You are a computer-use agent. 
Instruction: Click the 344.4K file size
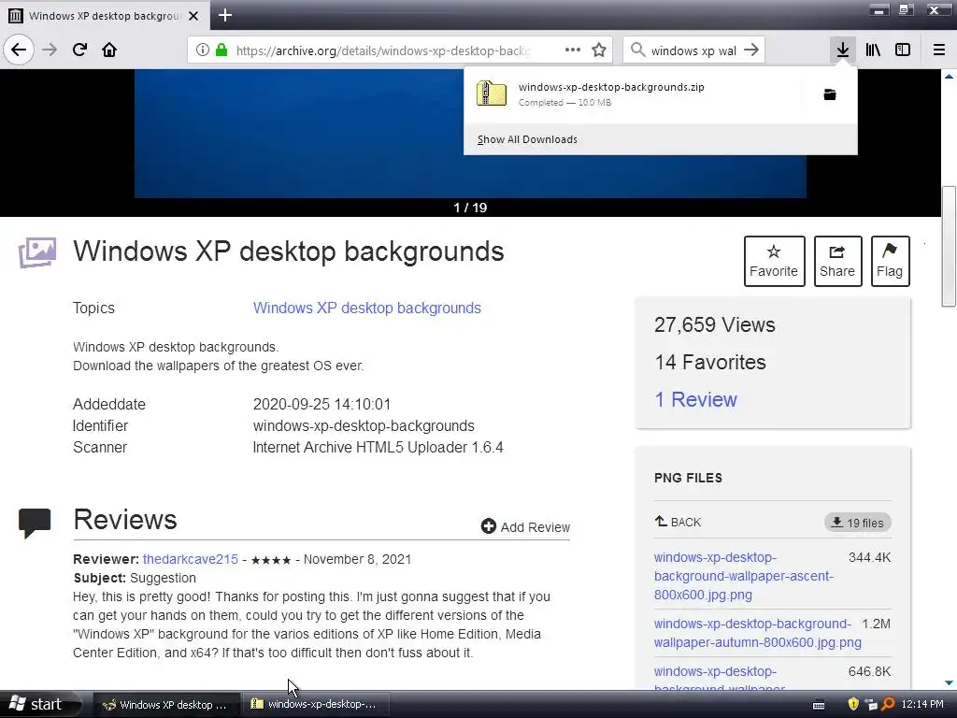point(870,557)
